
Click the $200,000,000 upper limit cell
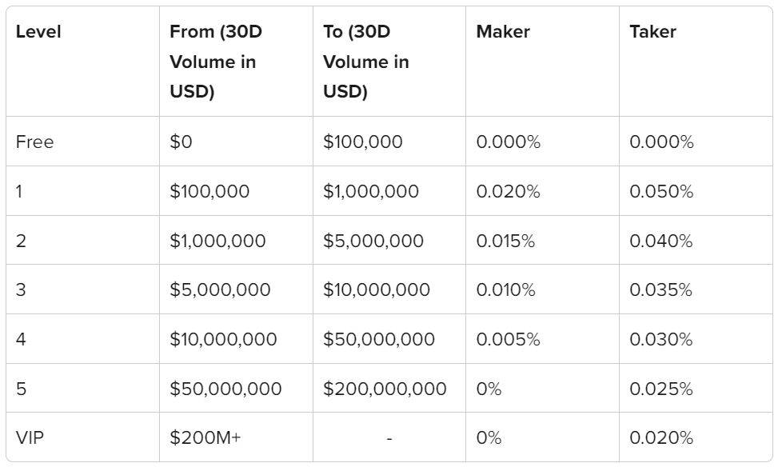385,389
